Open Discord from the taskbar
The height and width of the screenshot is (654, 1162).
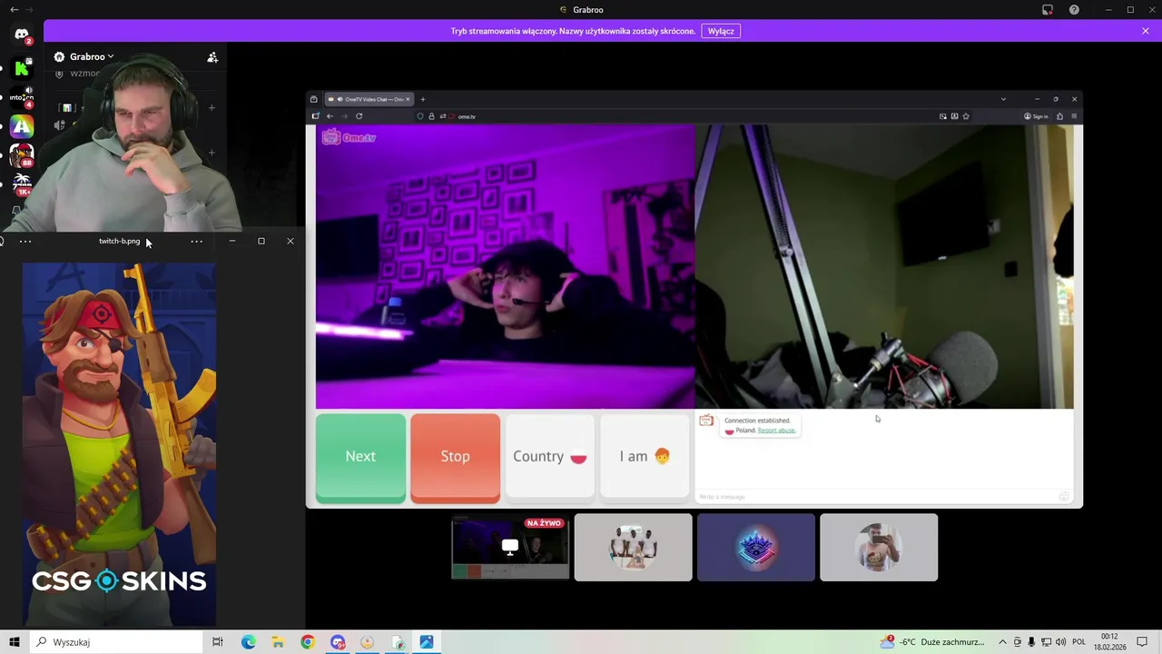(338, 642)
